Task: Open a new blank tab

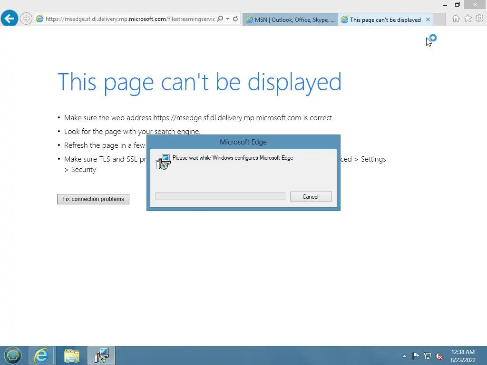Action: pos(439,19)
